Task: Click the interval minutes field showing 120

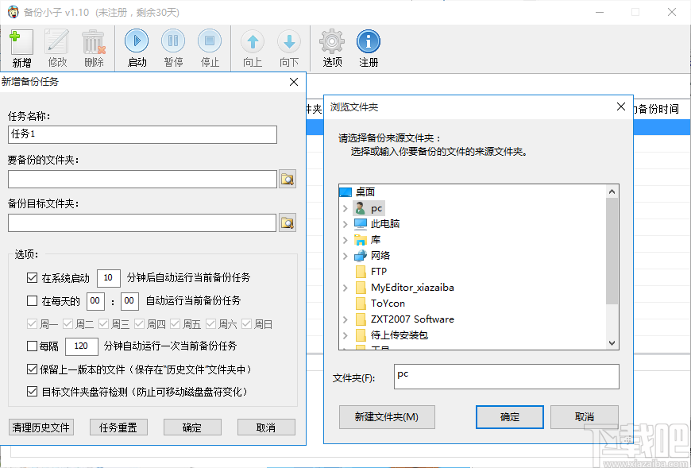Action: 82,346
